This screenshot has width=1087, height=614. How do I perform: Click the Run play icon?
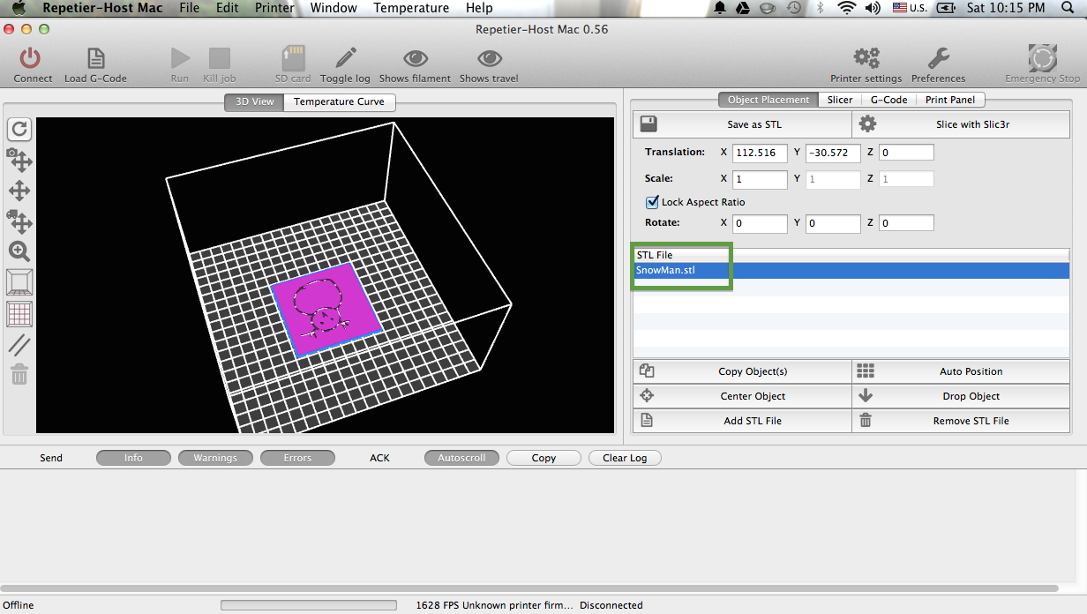coord(180,59)
